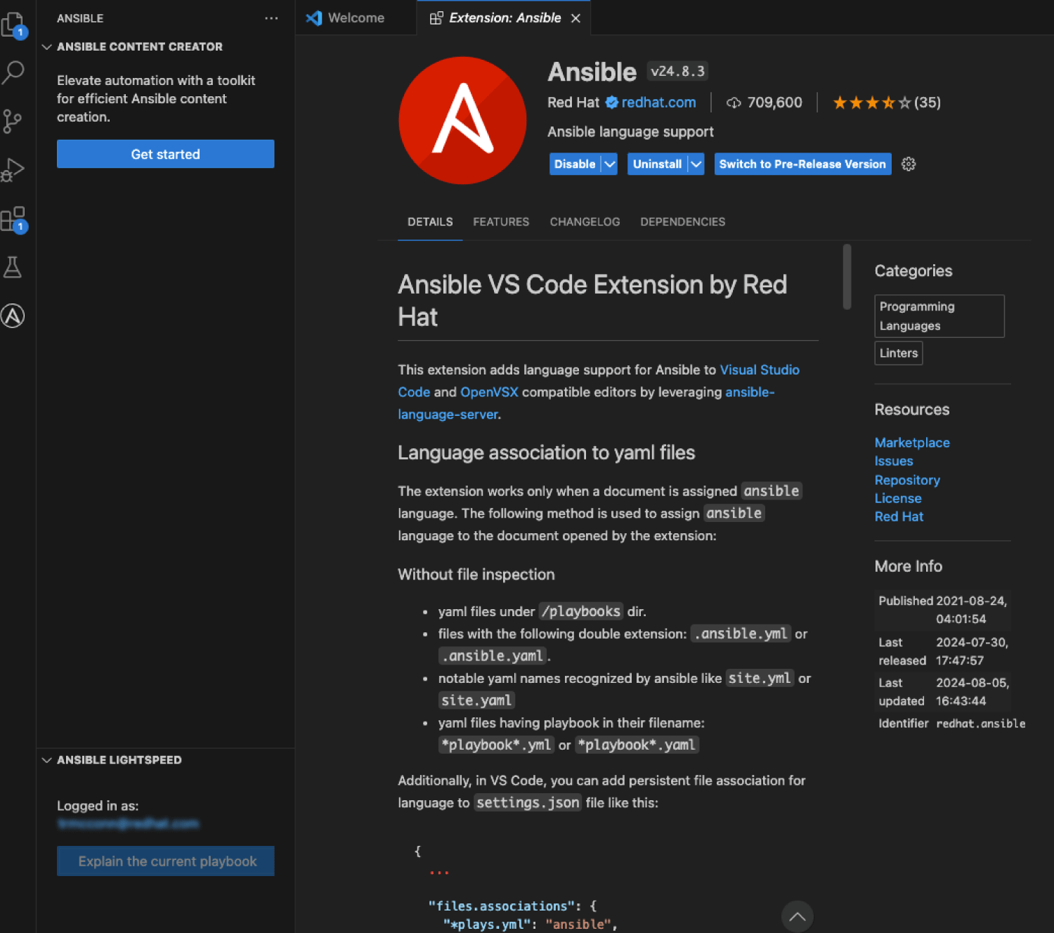Open the Search view icon
This screenshot has width=1054, height=933.
(13, 72)
